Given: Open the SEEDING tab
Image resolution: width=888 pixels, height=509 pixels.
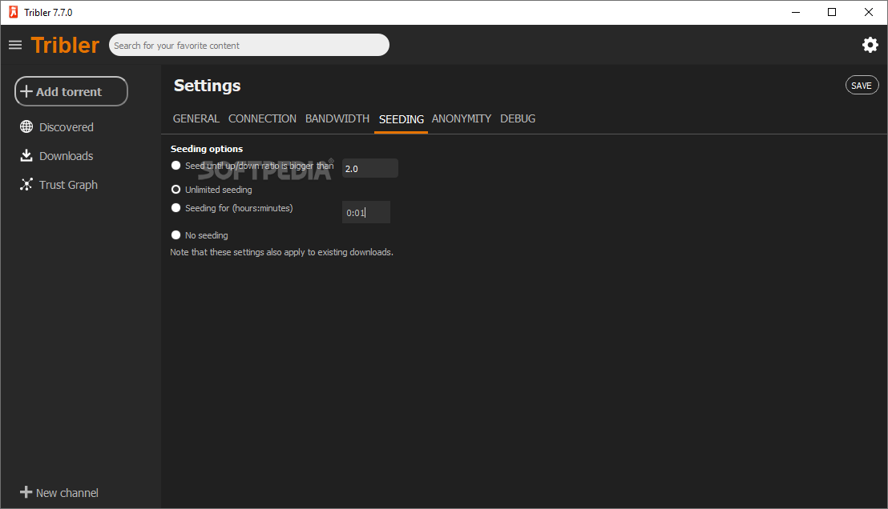Looking at the screenshot, I should coord(401,119).
